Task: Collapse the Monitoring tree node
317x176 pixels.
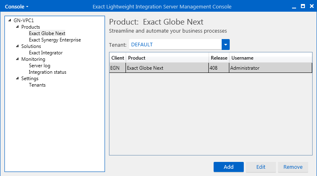Action: point(17,59)
